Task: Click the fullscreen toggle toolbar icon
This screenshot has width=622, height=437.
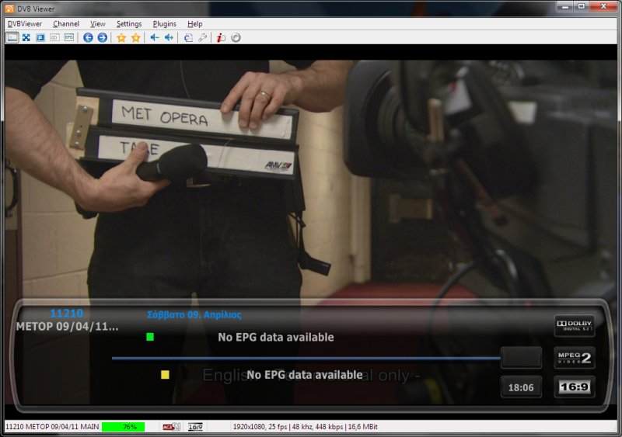Action: pyautogui.click(x=26, y=37)
